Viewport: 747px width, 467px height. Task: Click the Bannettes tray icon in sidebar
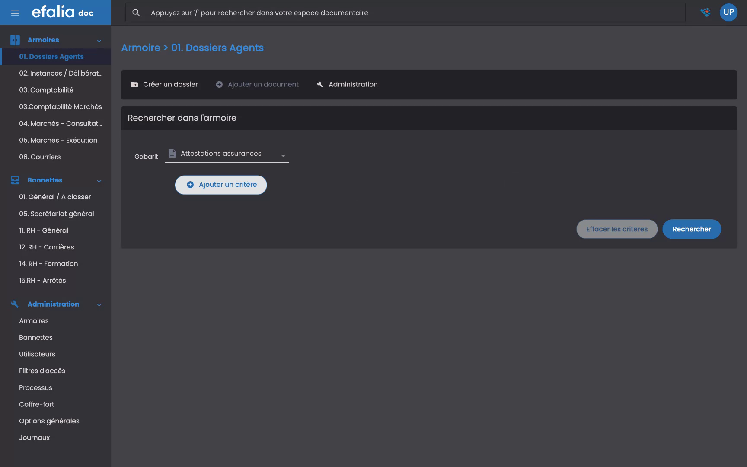(15, 180)
